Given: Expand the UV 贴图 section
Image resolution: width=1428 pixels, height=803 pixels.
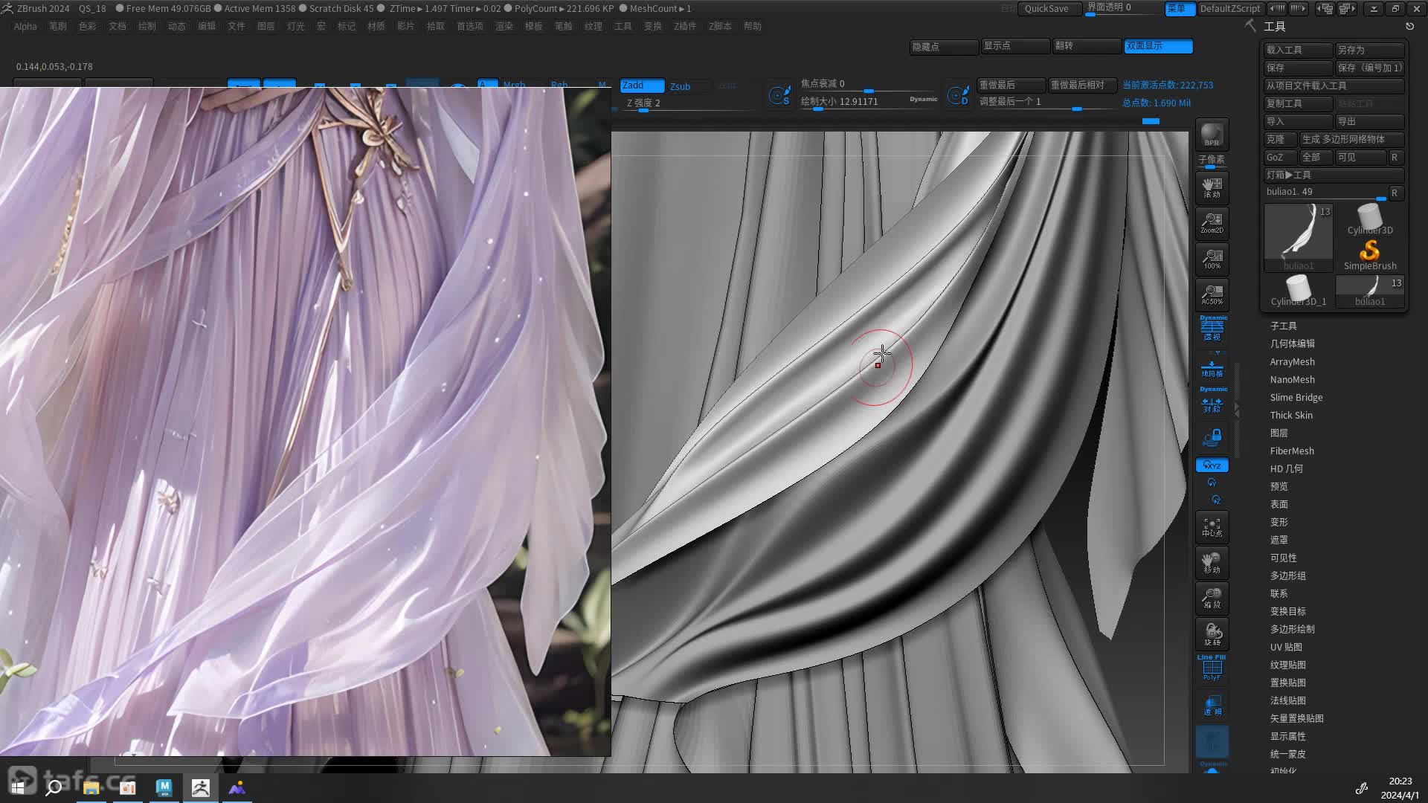Looking at the screenshot, I should [1286, 647].
